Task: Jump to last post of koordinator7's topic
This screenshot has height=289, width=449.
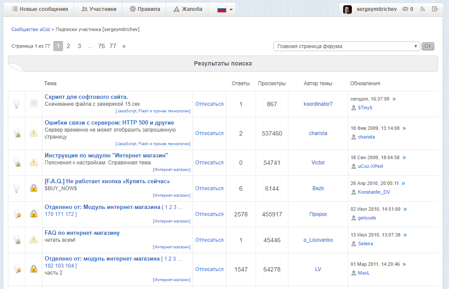Action: (394, 99)
